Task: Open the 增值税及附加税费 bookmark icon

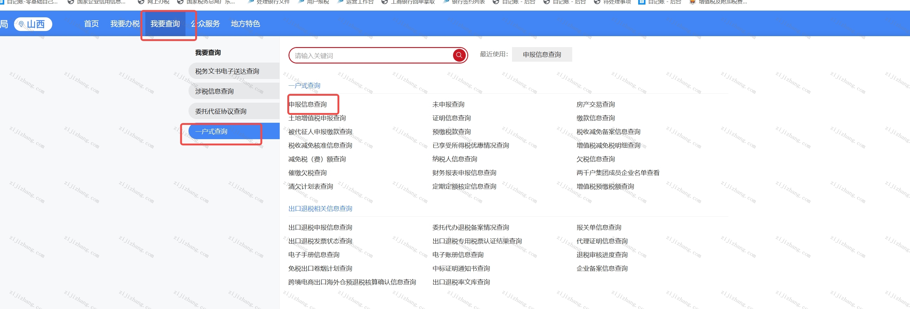Action: point(692,2)
